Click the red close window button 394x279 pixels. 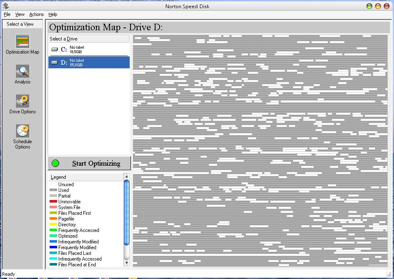pos(387,6)
